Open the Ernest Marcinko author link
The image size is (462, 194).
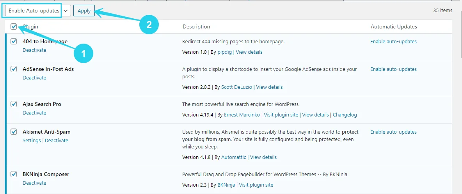pyautogui.click(x=242, y=115)
